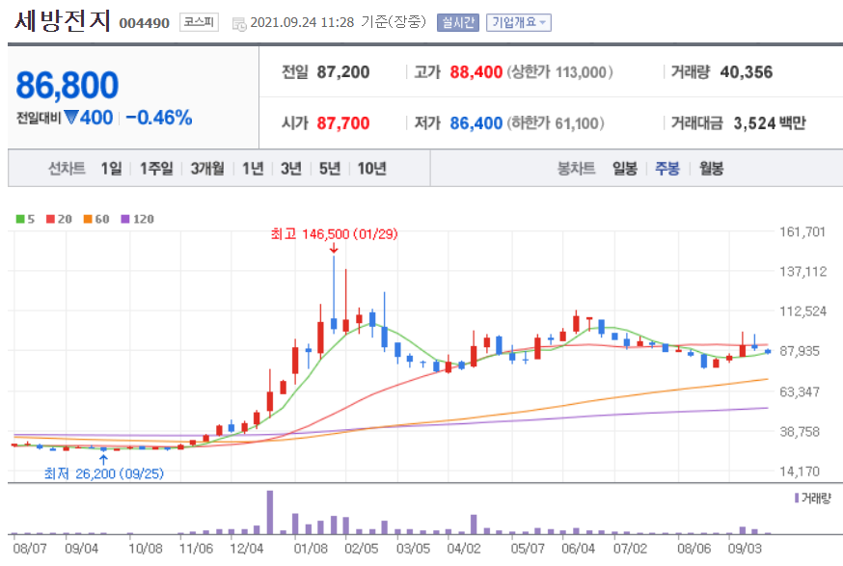Click the purple 120 moving average legend swatch
Viewport: 843px width, 566px height.
click(x=125, y=219)
